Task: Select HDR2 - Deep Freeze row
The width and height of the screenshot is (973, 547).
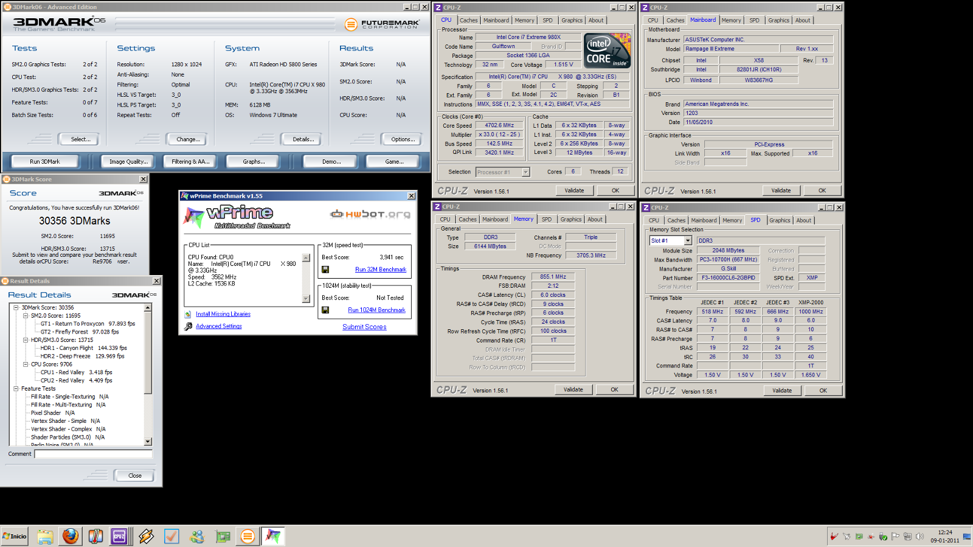Action: [x=82, y=357]
